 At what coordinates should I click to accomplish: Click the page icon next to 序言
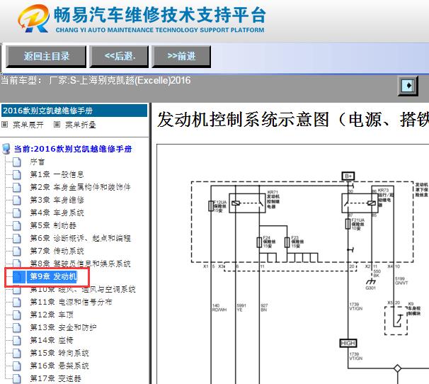17,162
